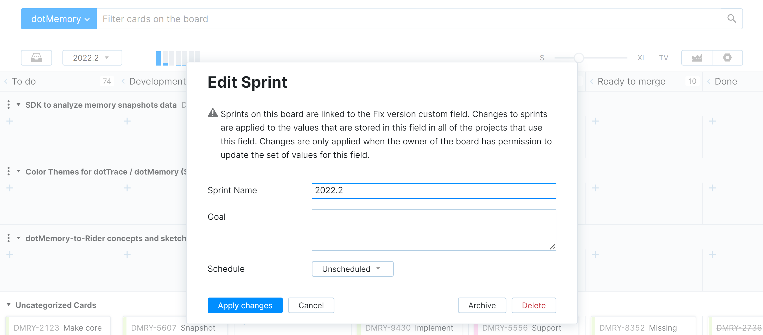
Task: Open board settings via the gear icon
Action: [728, 58]
